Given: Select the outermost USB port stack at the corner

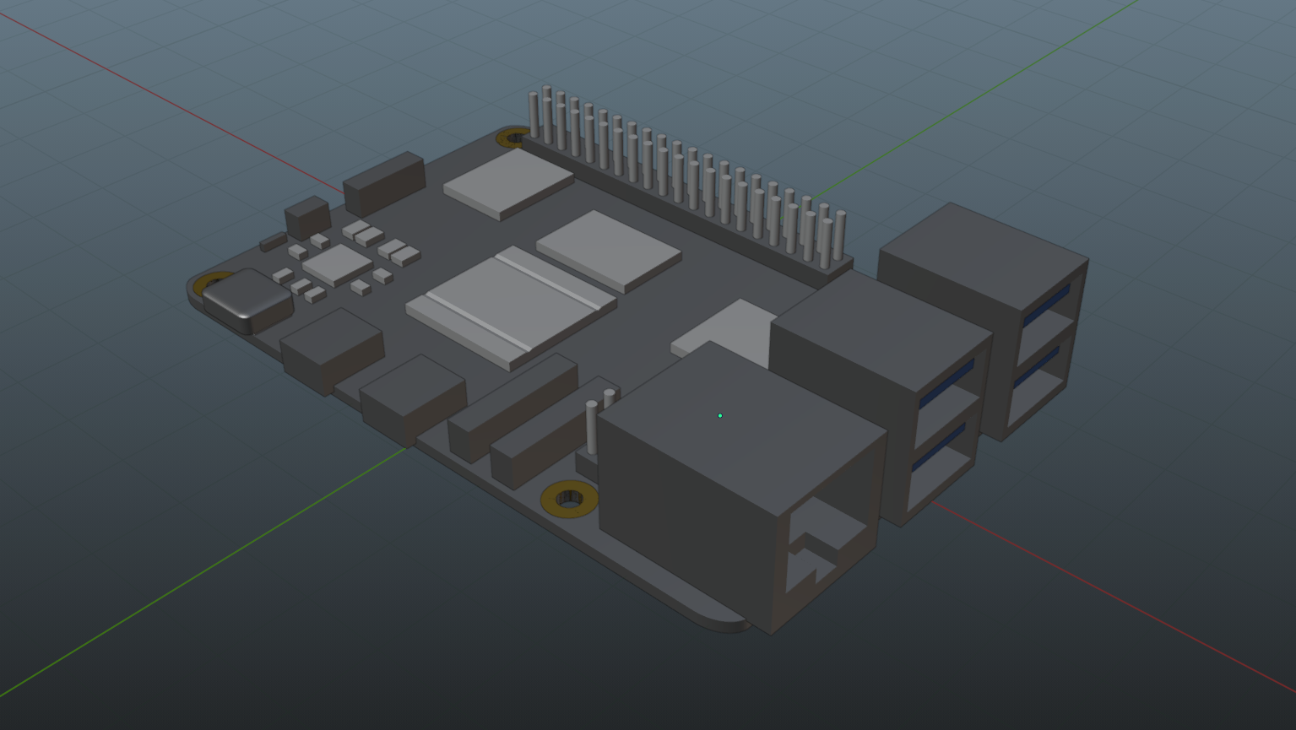Looking at the screenshot, I should click(984, 320).
